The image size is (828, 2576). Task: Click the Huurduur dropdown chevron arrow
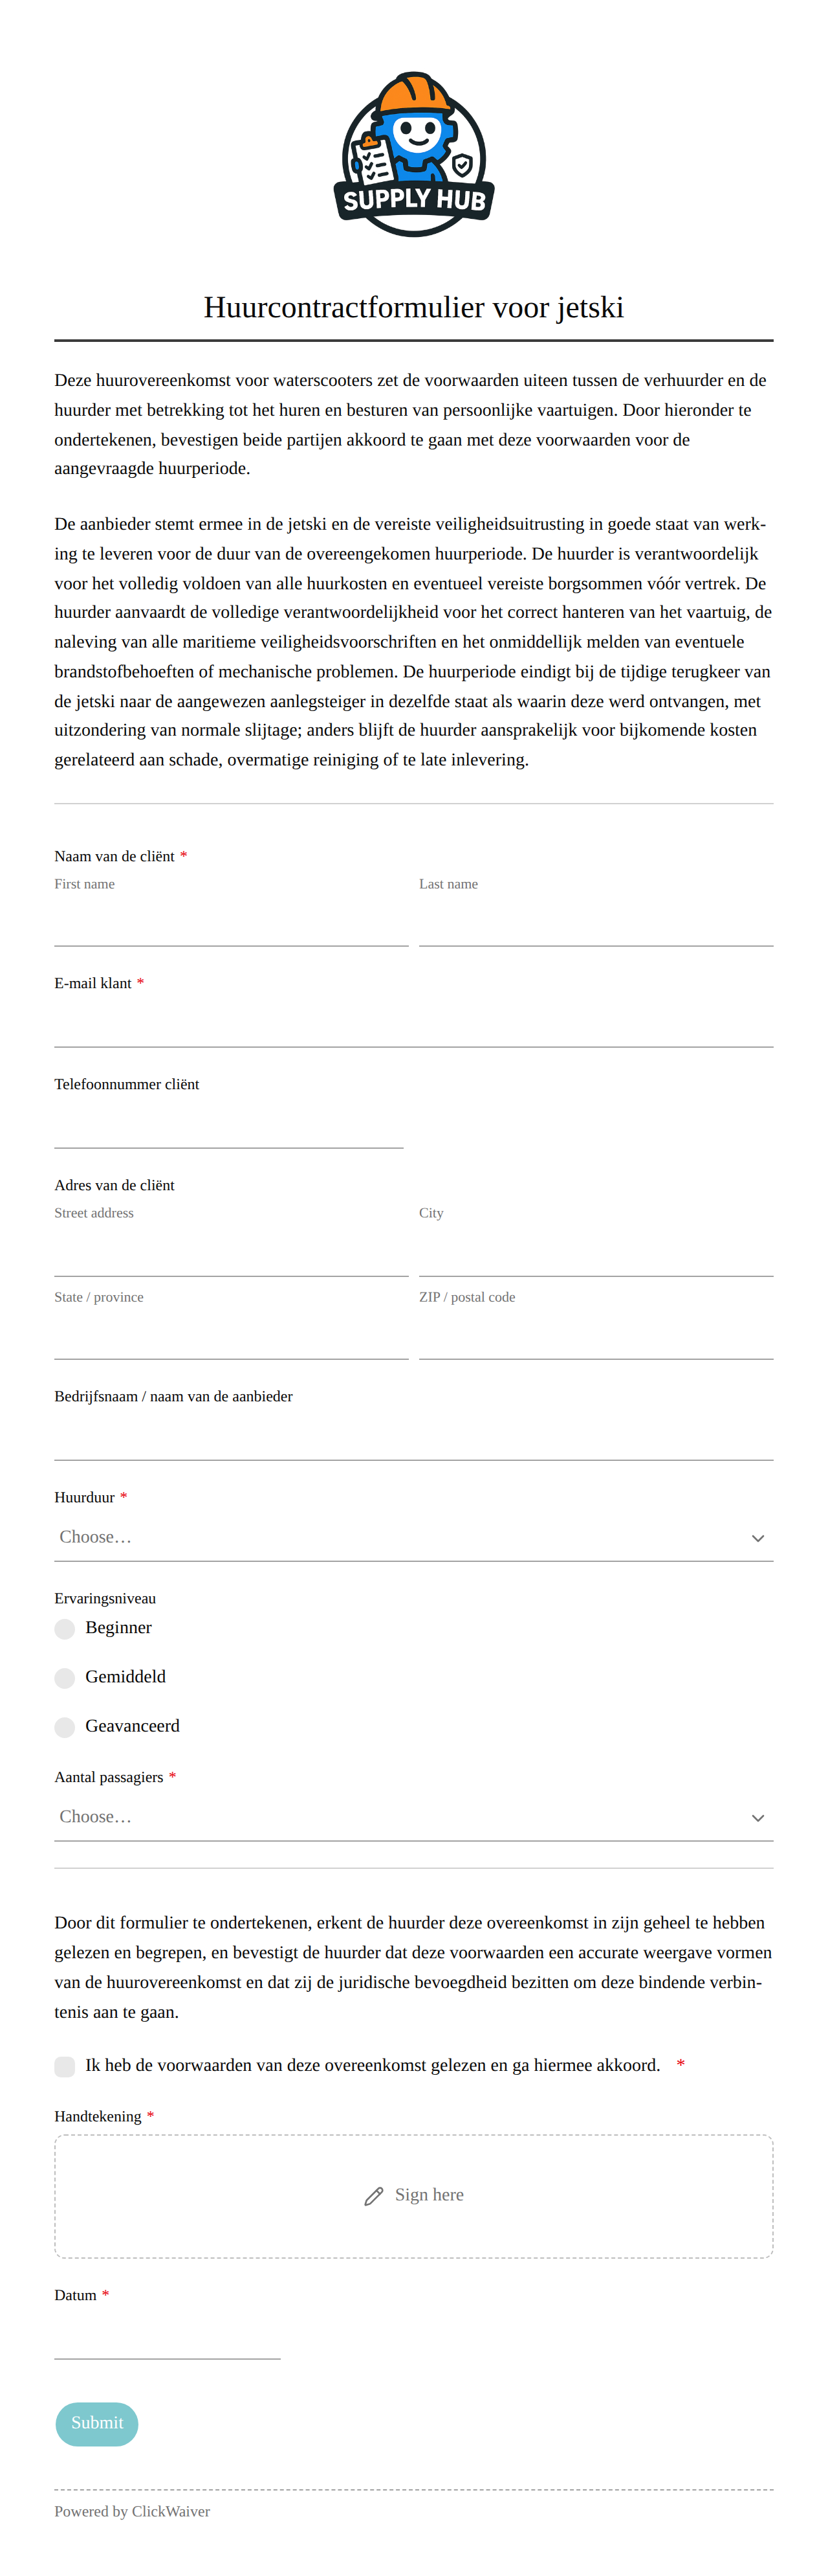coord(757,1538)
